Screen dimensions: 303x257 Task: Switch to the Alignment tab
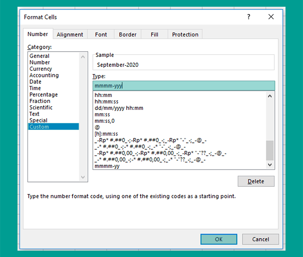[x=70, y=34]
